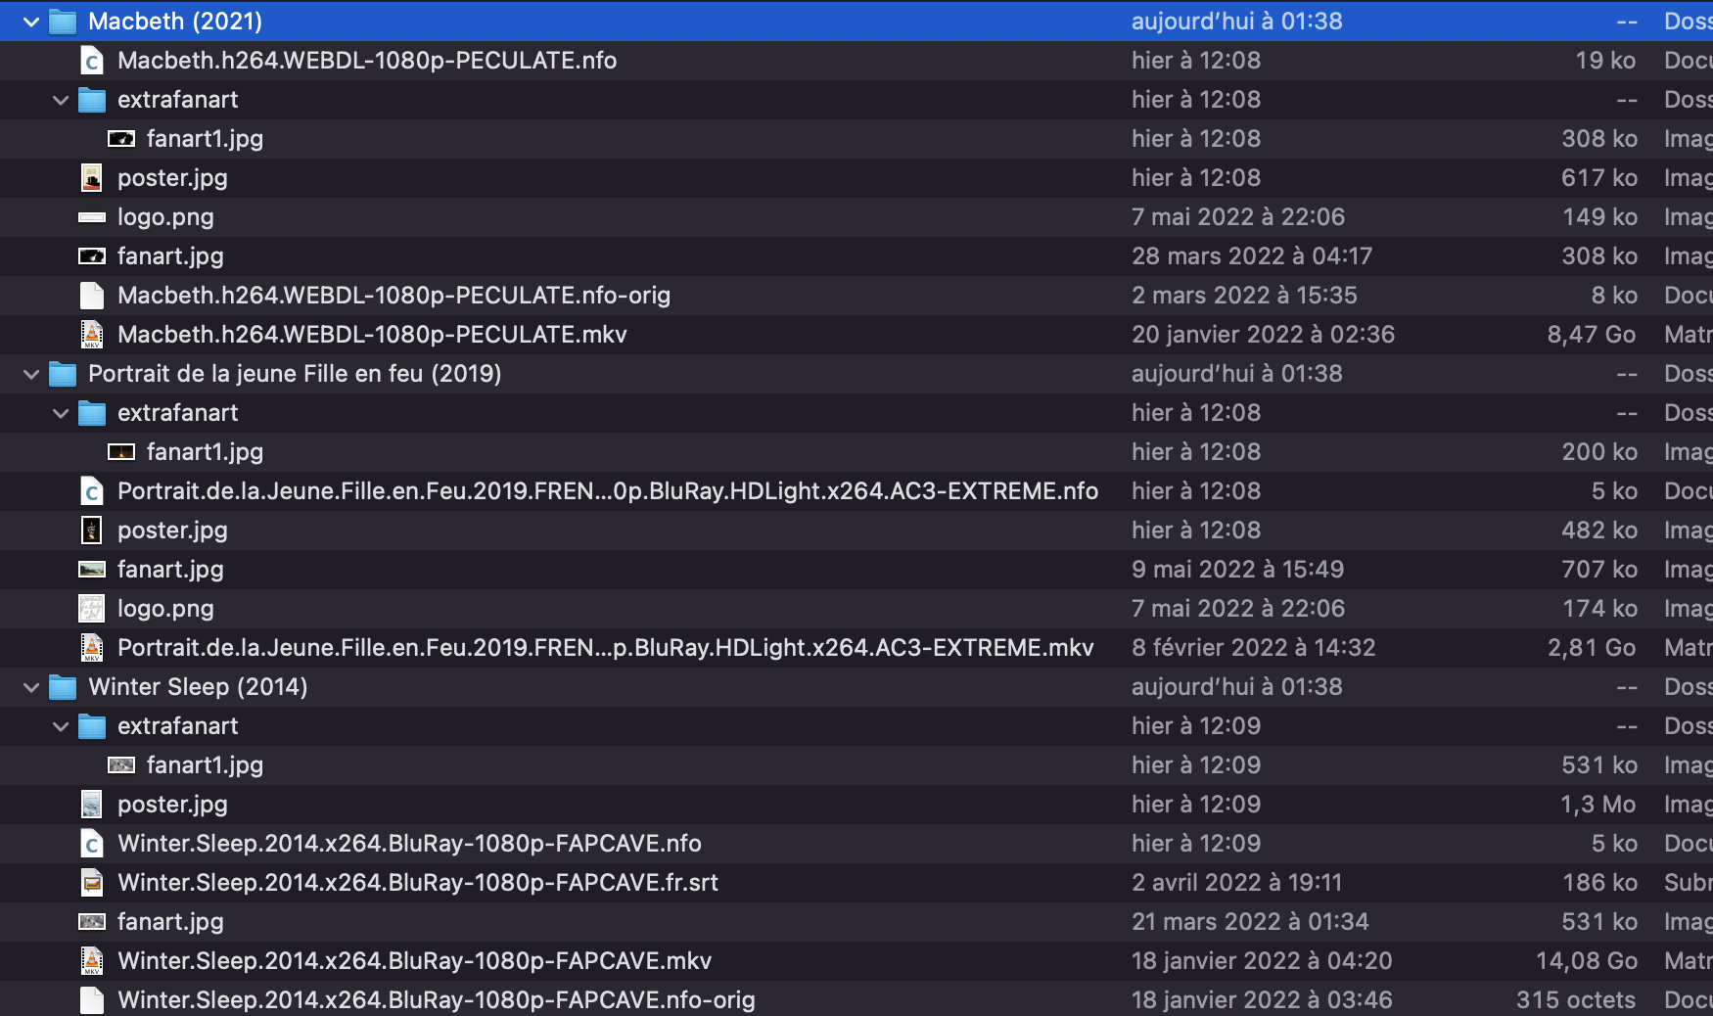Viewport: 1713px width, 1016px height.
Task: Click the date '18 janvier 2022 à 04:20'
Action: (x=1262, y=961)
